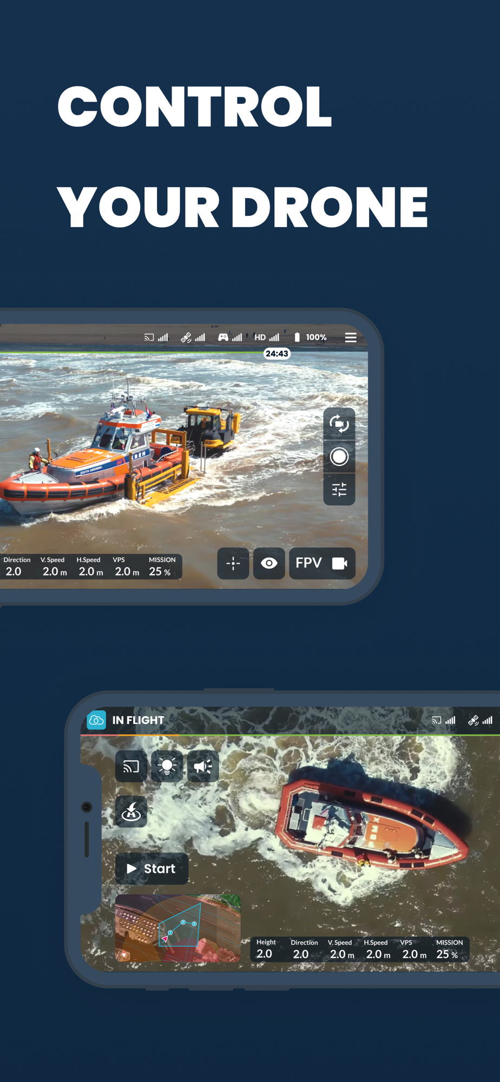Open camera settings sliders icon
Screen dimensions: 500x1082
pyautogui.click(x=339, y=490)
